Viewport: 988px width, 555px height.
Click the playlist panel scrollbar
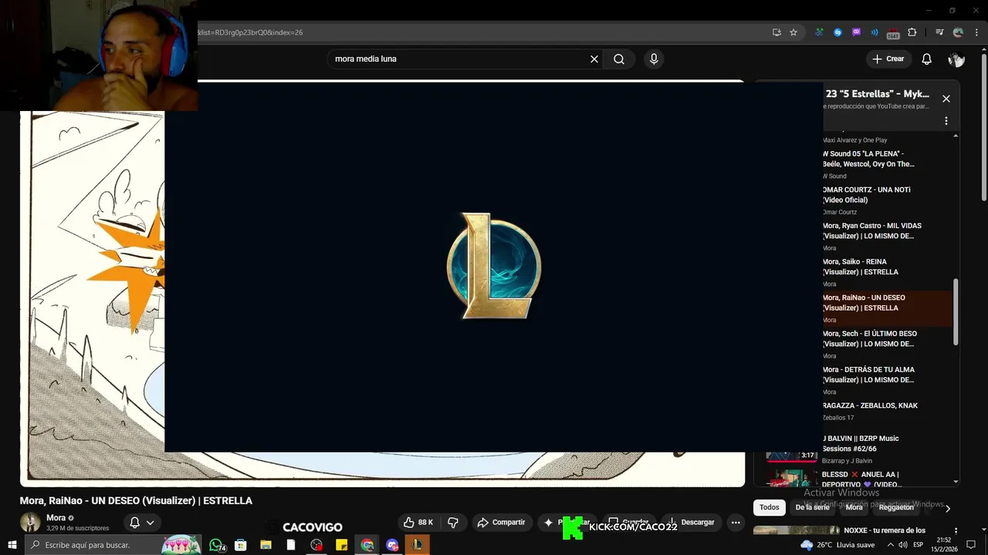956,311
